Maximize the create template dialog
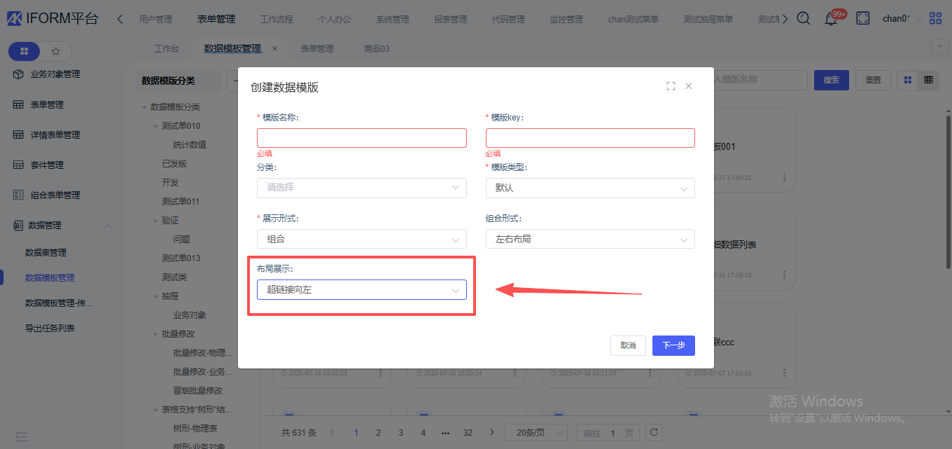 coord(671,86)
